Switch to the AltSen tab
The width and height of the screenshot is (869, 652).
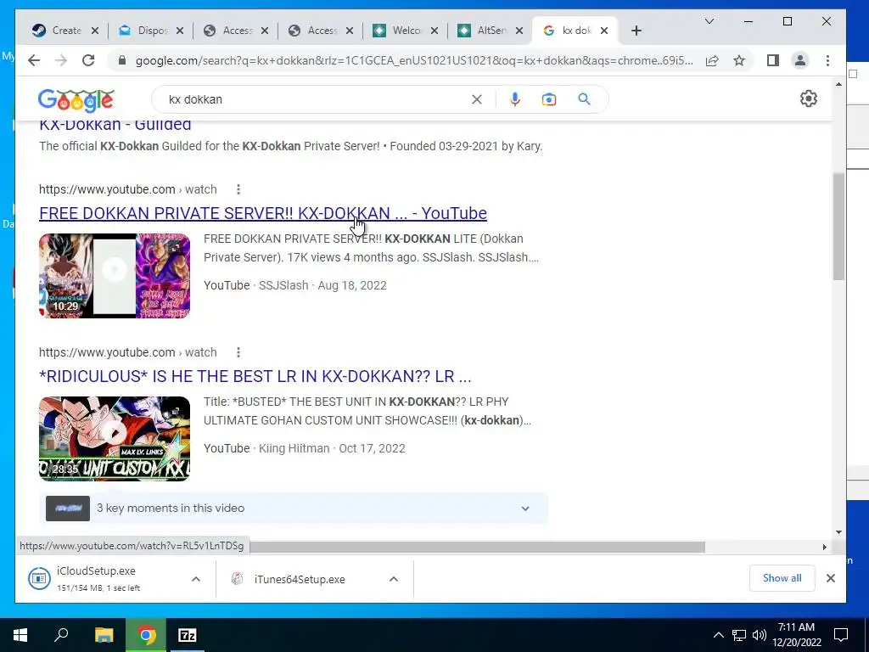[x=489, y=31]
